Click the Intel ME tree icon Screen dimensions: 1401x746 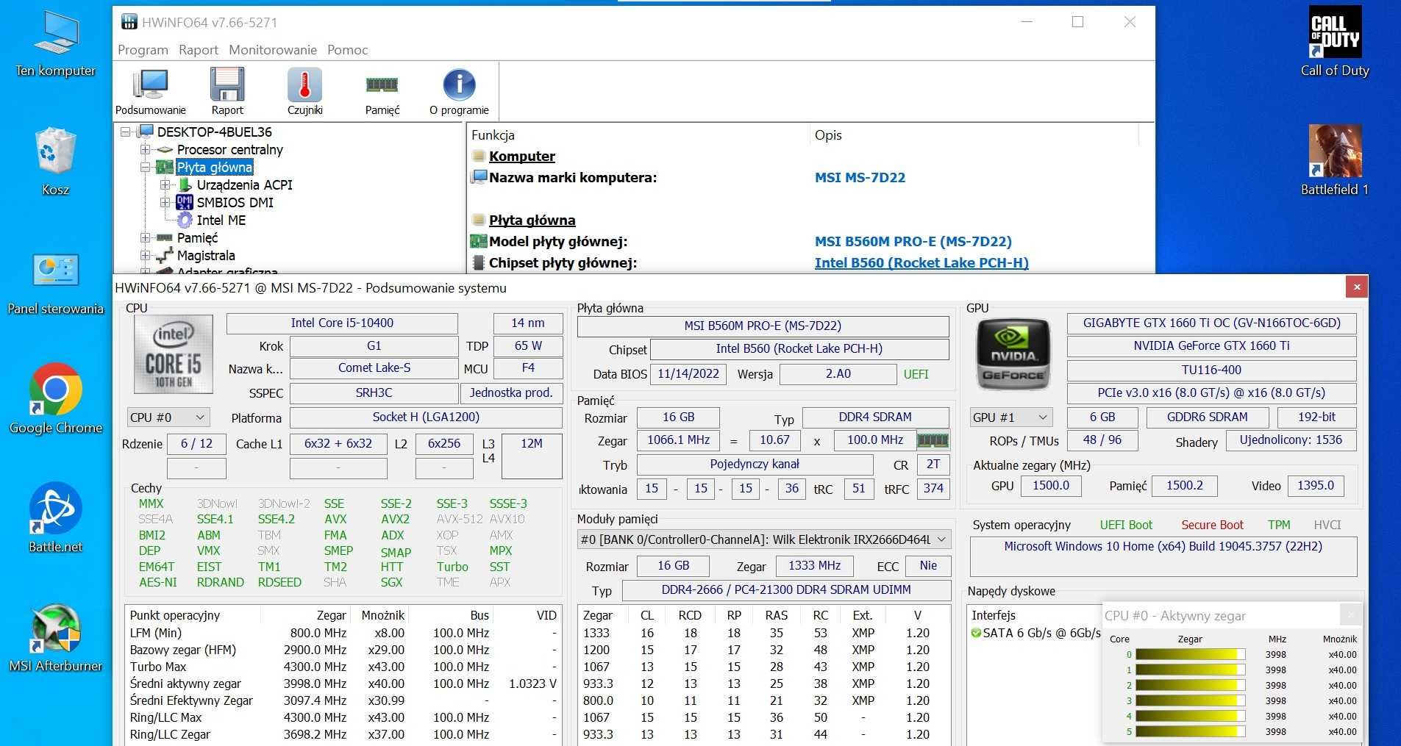[185, 220]
